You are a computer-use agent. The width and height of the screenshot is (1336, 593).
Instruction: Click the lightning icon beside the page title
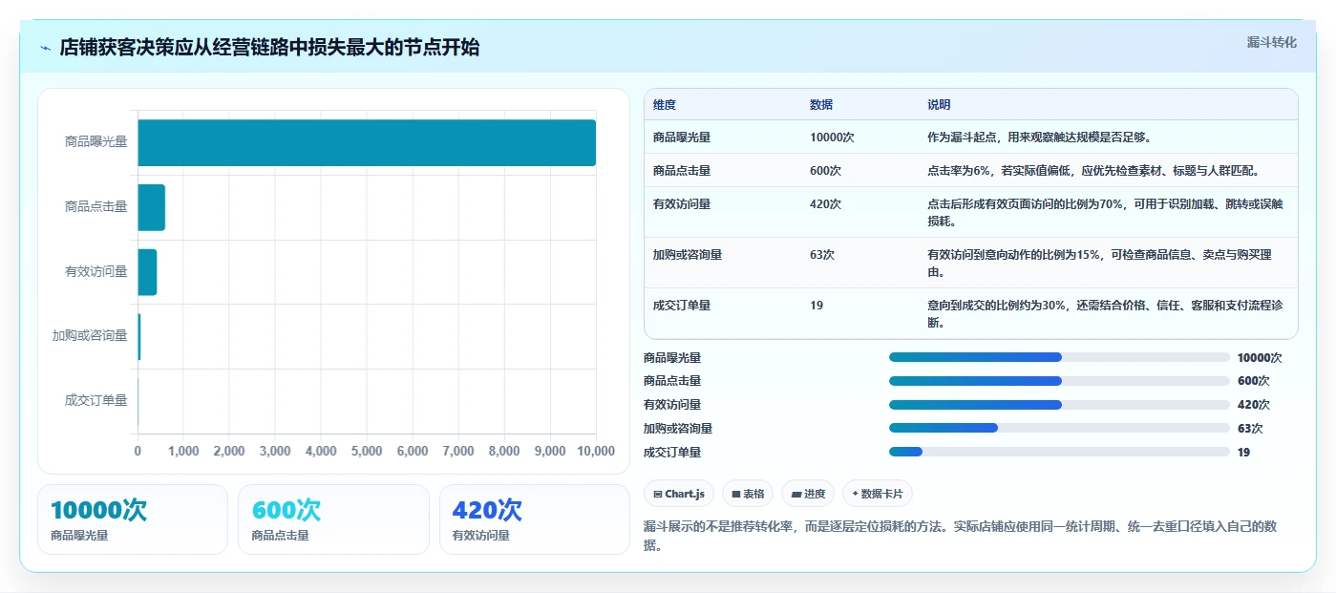[x=46, y=48]
